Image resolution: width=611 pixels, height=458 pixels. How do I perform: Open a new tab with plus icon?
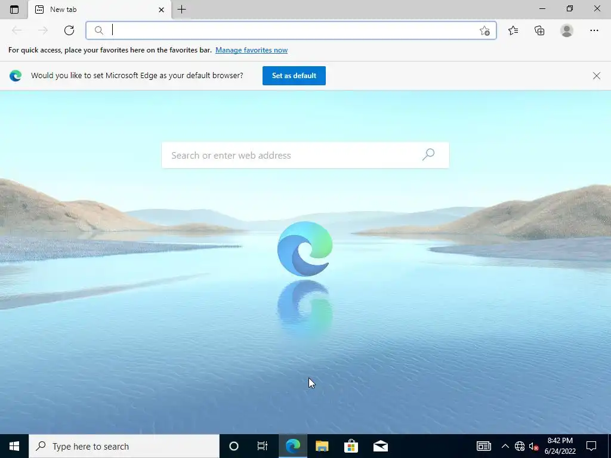pyautogui.click(x=181, y=10)
